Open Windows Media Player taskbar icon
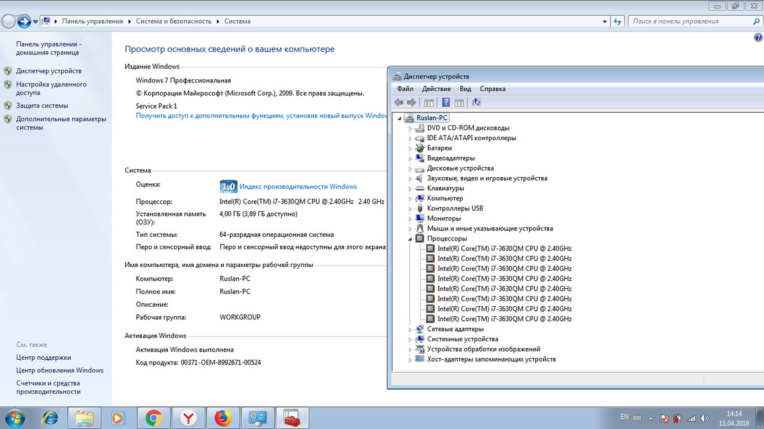The height and width of the screenshot is (429, 764). click(118, 418)
